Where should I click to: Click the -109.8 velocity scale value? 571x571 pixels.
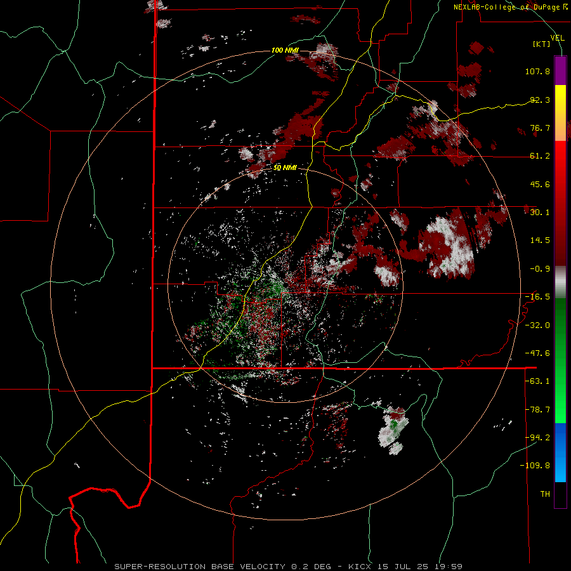coord(535,466)
